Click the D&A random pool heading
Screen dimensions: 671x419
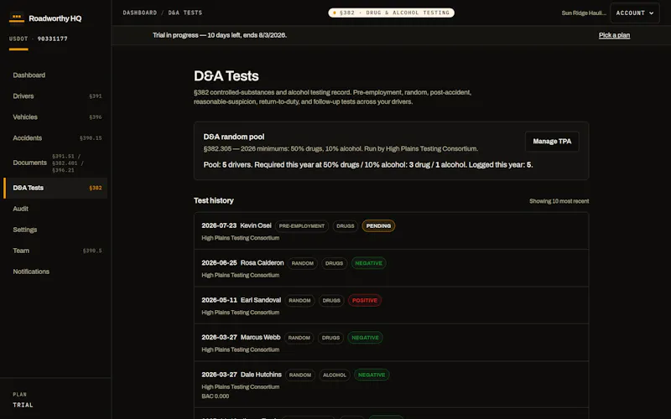pyautogui.click(x=234, y=137)
